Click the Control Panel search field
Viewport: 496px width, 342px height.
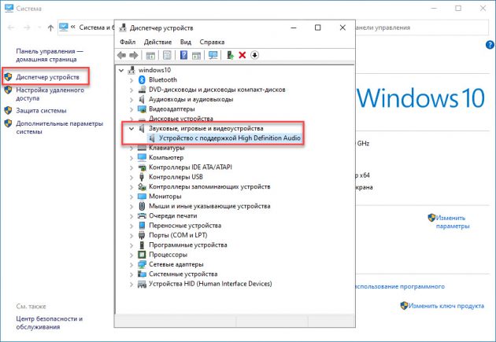[x=422, y=28]
